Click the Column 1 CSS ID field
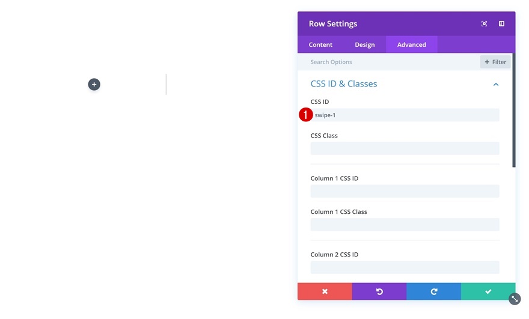The image size is (529, 319). (405, 191)
